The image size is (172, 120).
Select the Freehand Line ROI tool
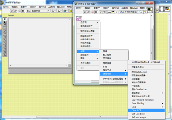point(5,46)
